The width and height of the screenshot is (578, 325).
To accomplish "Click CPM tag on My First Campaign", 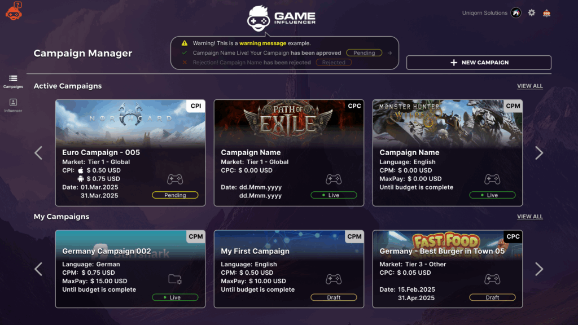I will (354, 236).
